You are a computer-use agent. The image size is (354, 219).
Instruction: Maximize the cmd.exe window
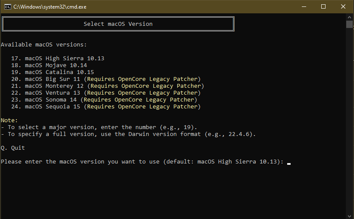tap(323, 7)
